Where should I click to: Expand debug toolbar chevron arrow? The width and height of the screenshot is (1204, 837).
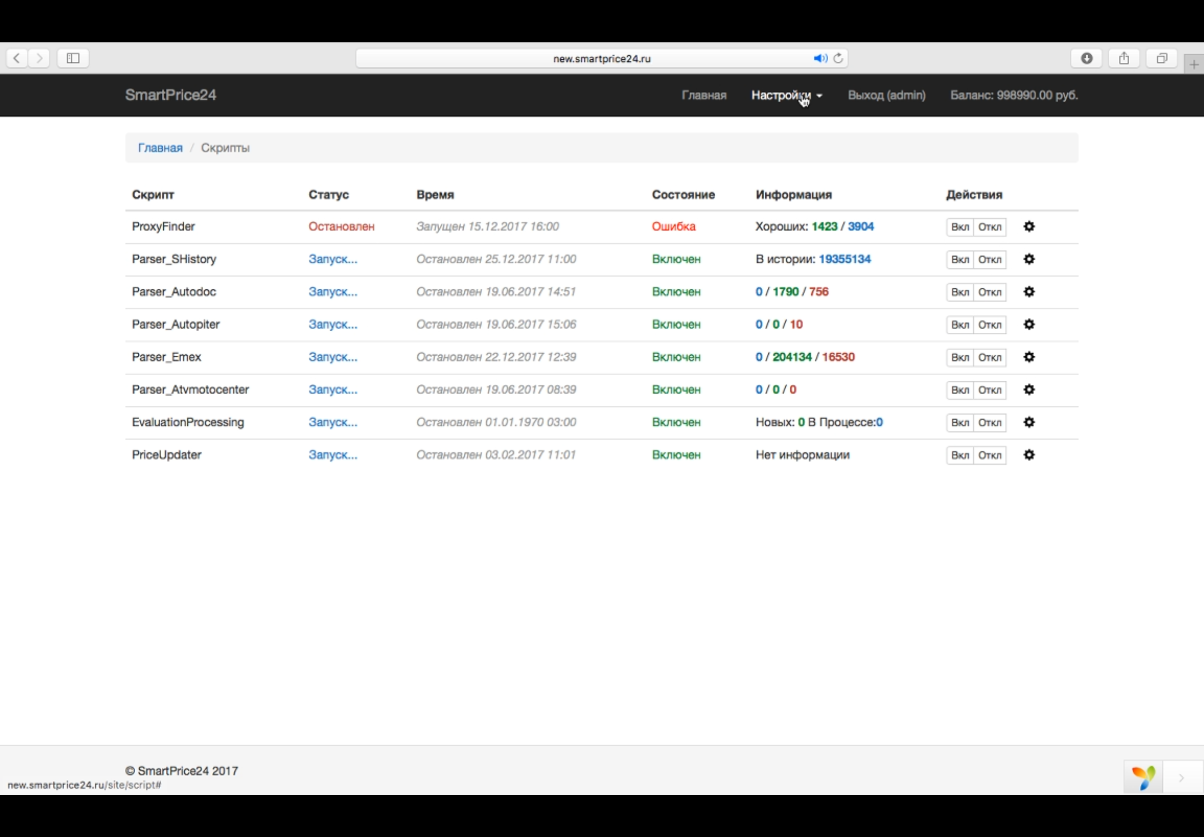coord(1182,778)
